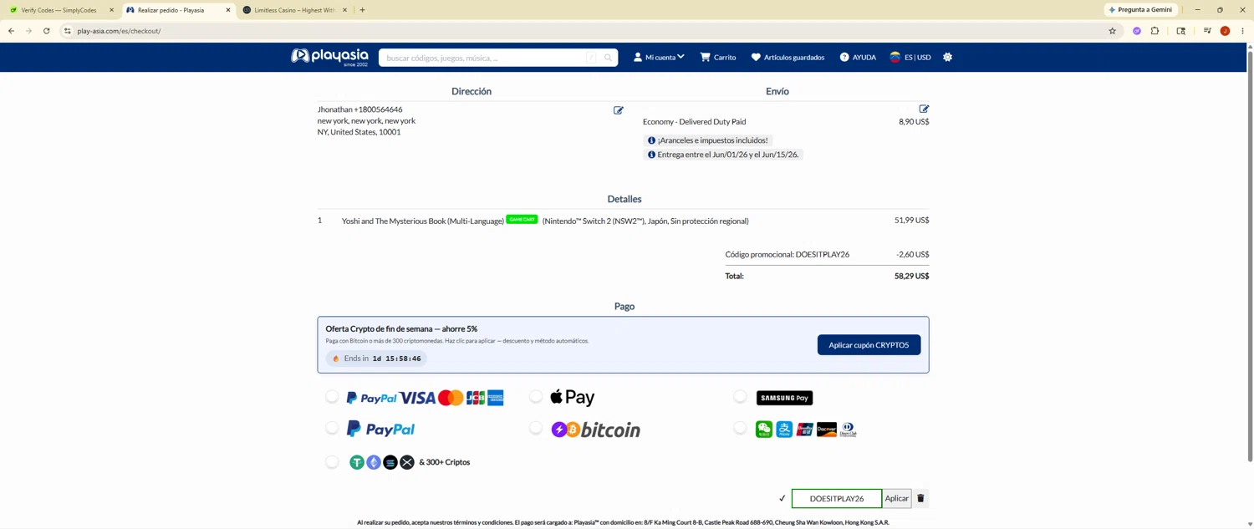Image resolution: width=1254 pixels, height=529 pixels.
Task: Open ES | USD language currency selector
Action: click(x=910, y=57)
